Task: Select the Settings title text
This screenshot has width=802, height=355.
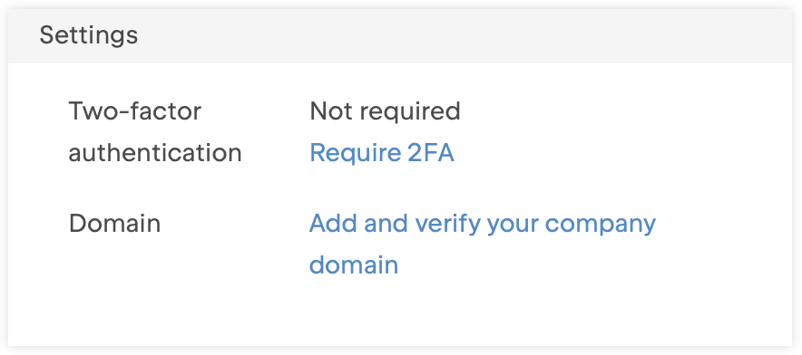Action: pos(89,35)
